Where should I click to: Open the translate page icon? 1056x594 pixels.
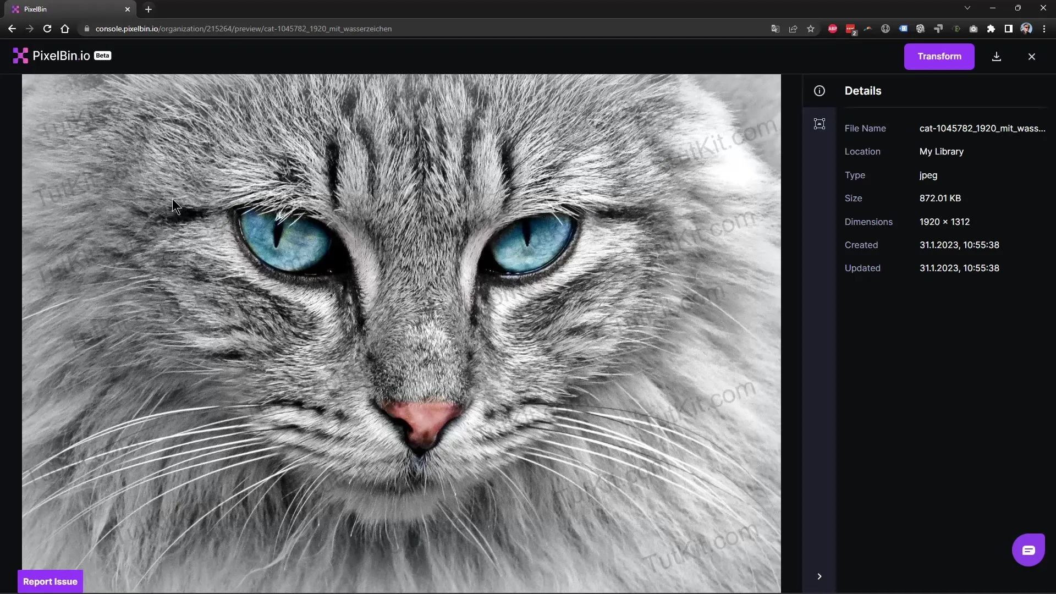pyautogui.click(x=776, y=29)
